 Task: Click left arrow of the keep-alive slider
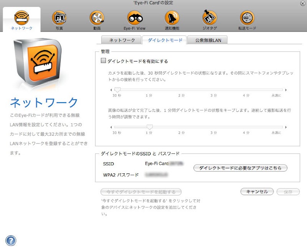coord(111,127)
